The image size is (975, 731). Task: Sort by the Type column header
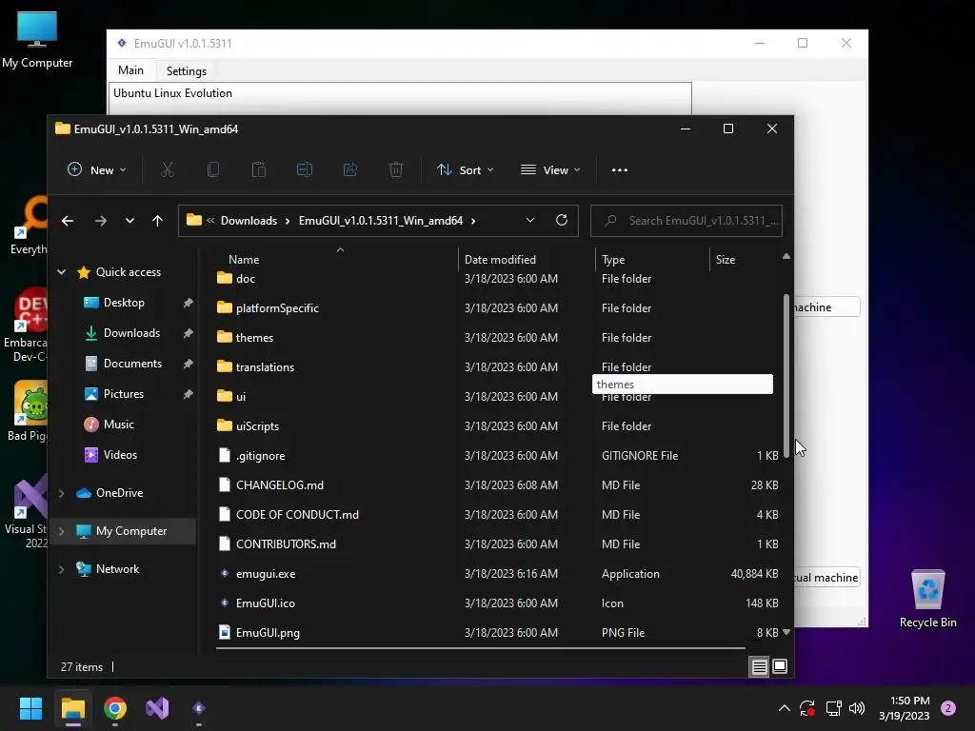pyautogui.click(x=653, y=259)
